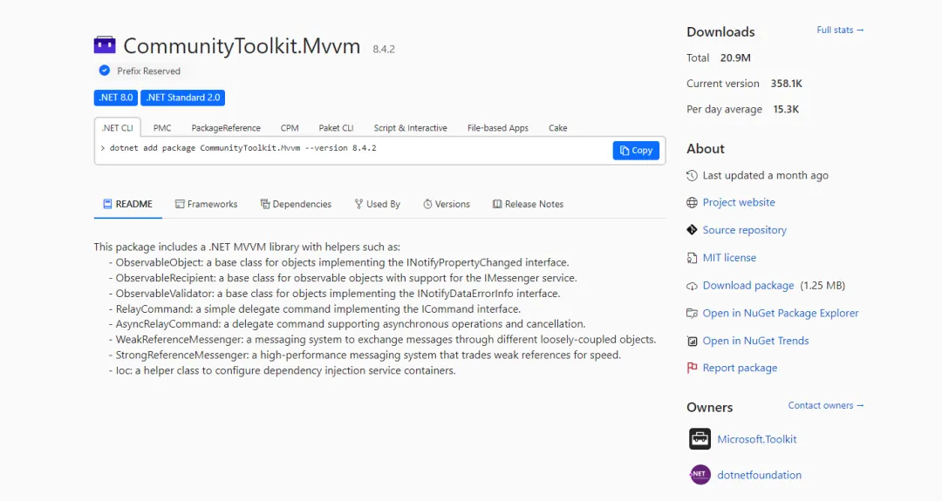Click the Release Notes book icon
The width and height of the screenshot is (942, 501).
point(497,204)
